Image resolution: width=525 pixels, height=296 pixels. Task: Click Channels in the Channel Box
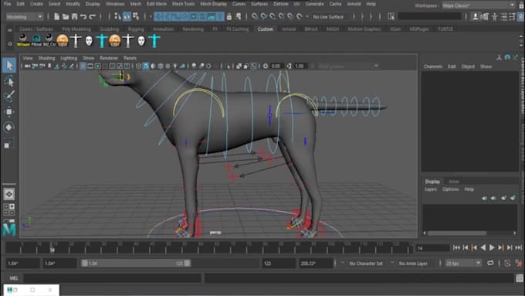433,66
